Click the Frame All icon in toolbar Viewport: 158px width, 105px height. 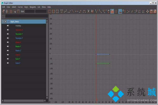coord(50,11)
